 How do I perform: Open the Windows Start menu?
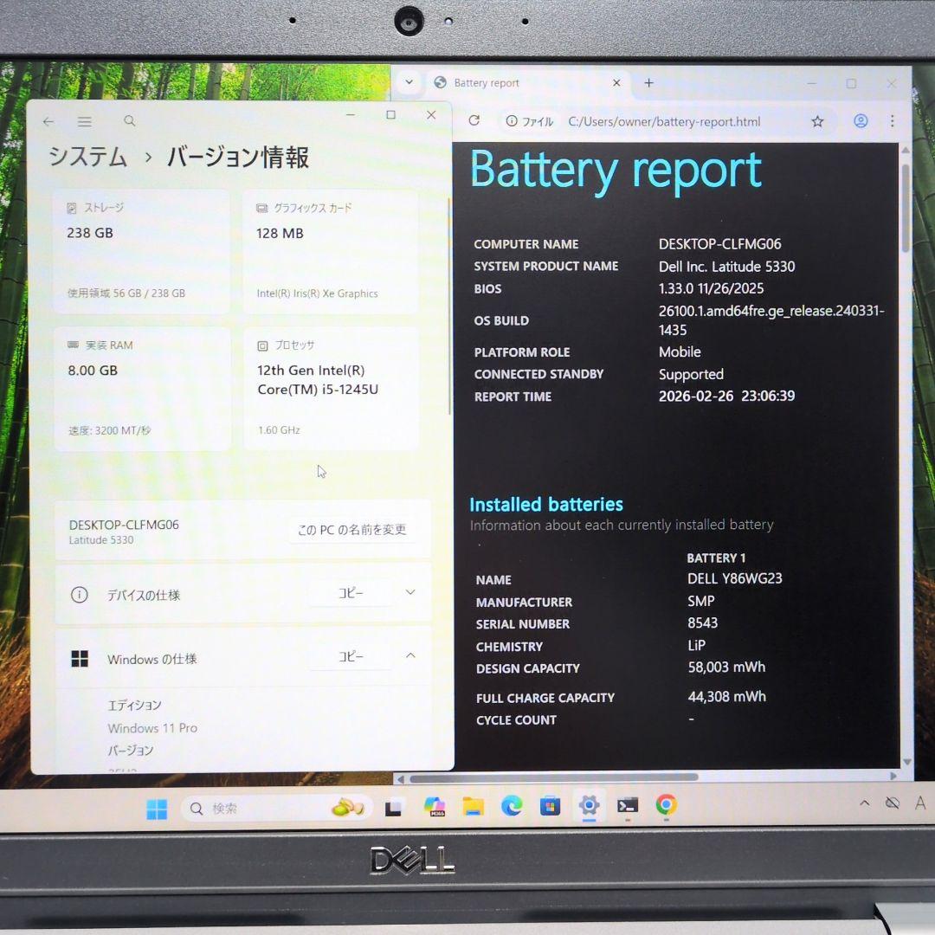157,809
